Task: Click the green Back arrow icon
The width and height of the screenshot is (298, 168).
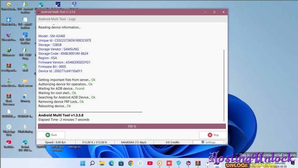Action: (x=48, y=135)
